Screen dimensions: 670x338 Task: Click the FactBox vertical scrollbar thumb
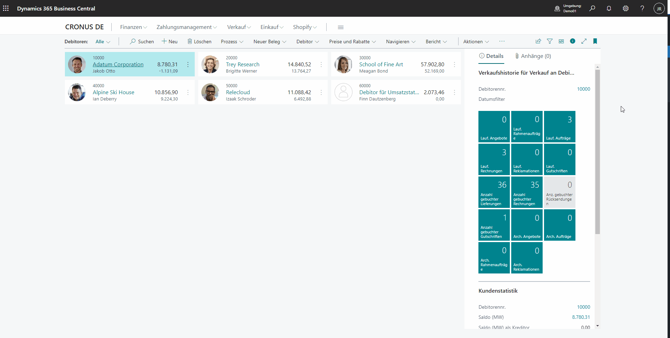(x=597, y=152)
